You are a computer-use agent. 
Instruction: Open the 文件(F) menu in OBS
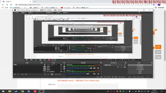point(16,13)
